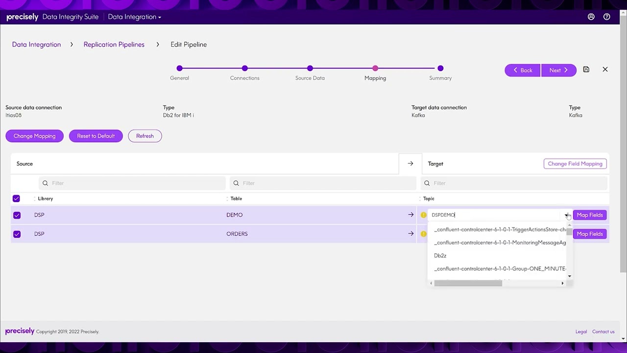
Task: Click the save pipeline icon
Action: [586, 70]
